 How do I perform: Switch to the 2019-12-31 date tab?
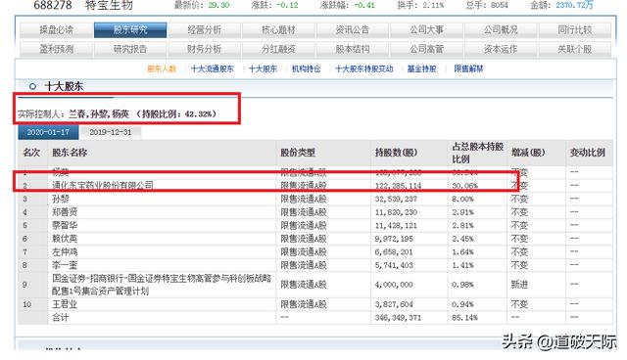(x=111, y=132)
